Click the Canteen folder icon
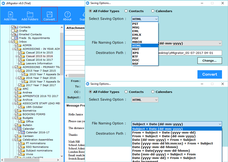Viewport: 228px width, 162px height. click(x=20, y=136)
